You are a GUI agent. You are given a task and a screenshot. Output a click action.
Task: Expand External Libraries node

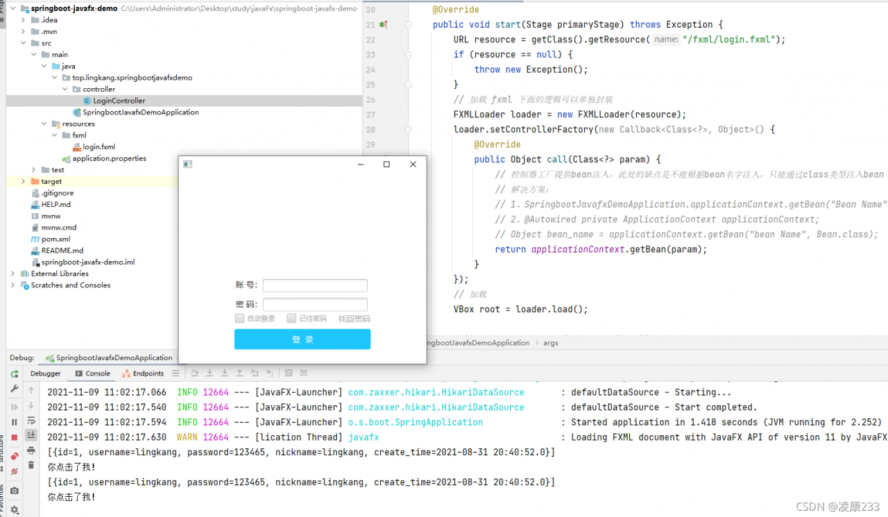click(x=13, y=273)
